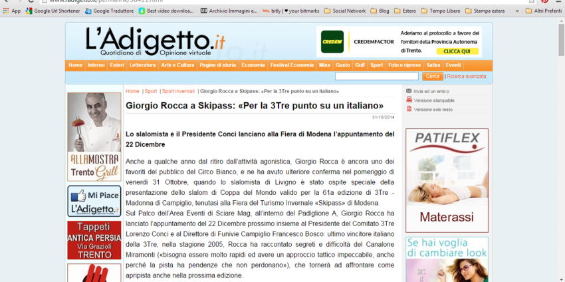Click the Sport invernali breadcrumb link
This screenshot has width=565, height=282.
pos(178,91)
